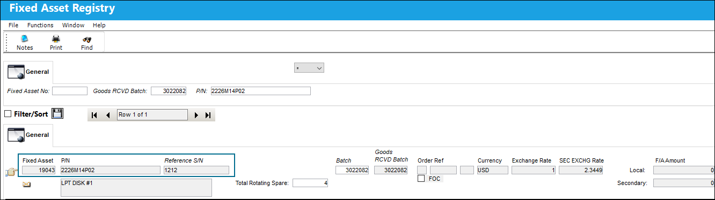Toggle the FOC checkbox
This screenshot has height=200, width=715.
pyautogui.click(x=421, y=179)
